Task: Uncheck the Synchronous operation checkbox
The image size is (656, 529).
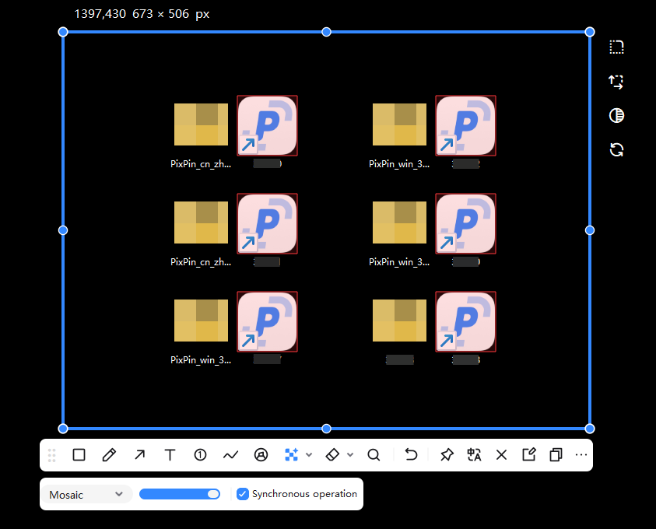Action: click(x=243, y=494)
